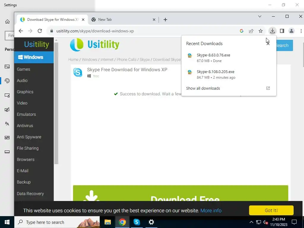Click Show all downloads
This screenshot has width=304, height=228.
203,88
